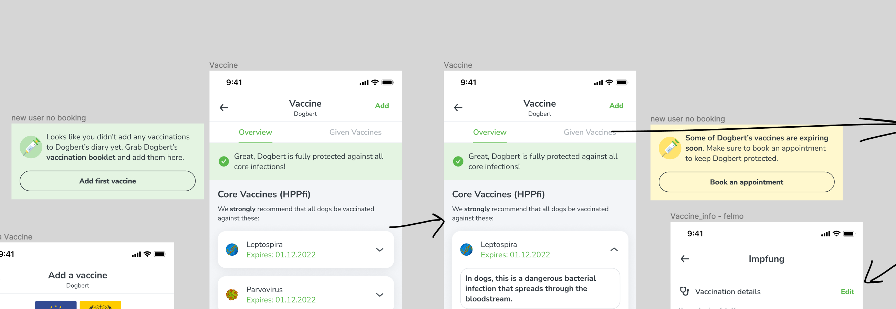Select Overview tab in second Vaccine screen
Image resolution: width=896 pixels, height=309 pixels.
[x=489, y=132]
